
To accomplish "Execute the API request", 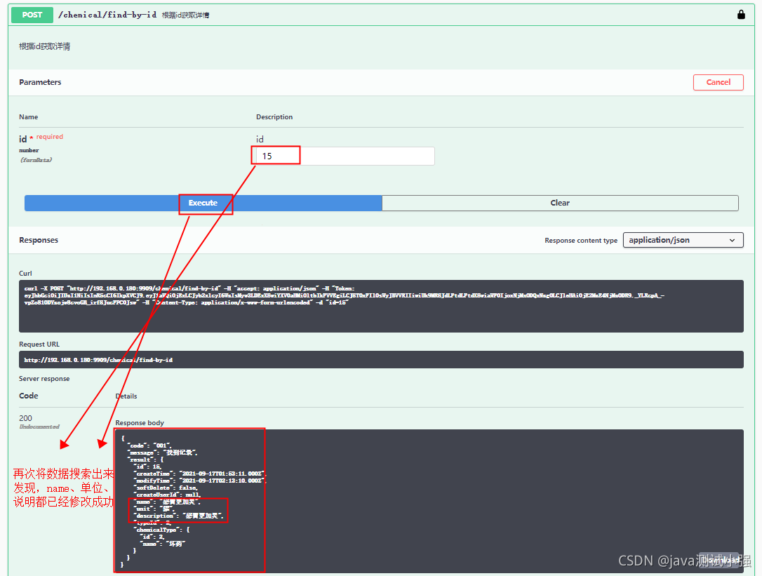I will [203, 203].
